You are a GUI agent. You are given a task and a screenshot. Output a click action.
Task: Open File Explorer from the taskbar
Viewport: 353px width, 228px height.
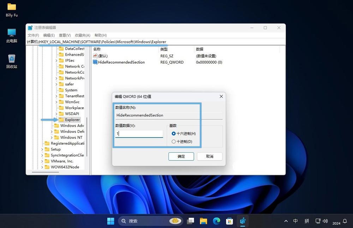point(203,221)
